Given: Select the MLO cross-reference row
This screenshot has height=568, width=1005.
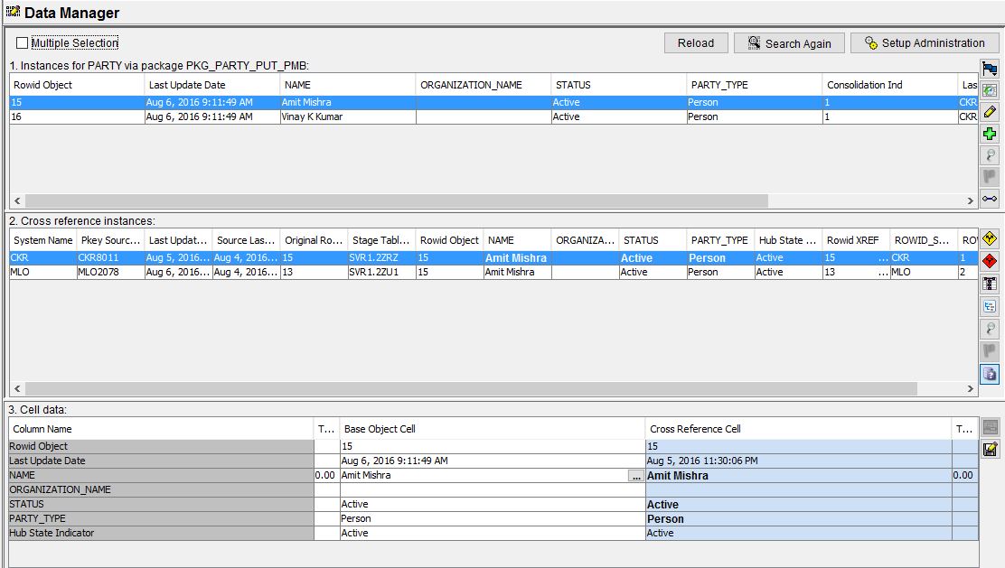Looking at the screenshot, I should (x=271, y=272).
